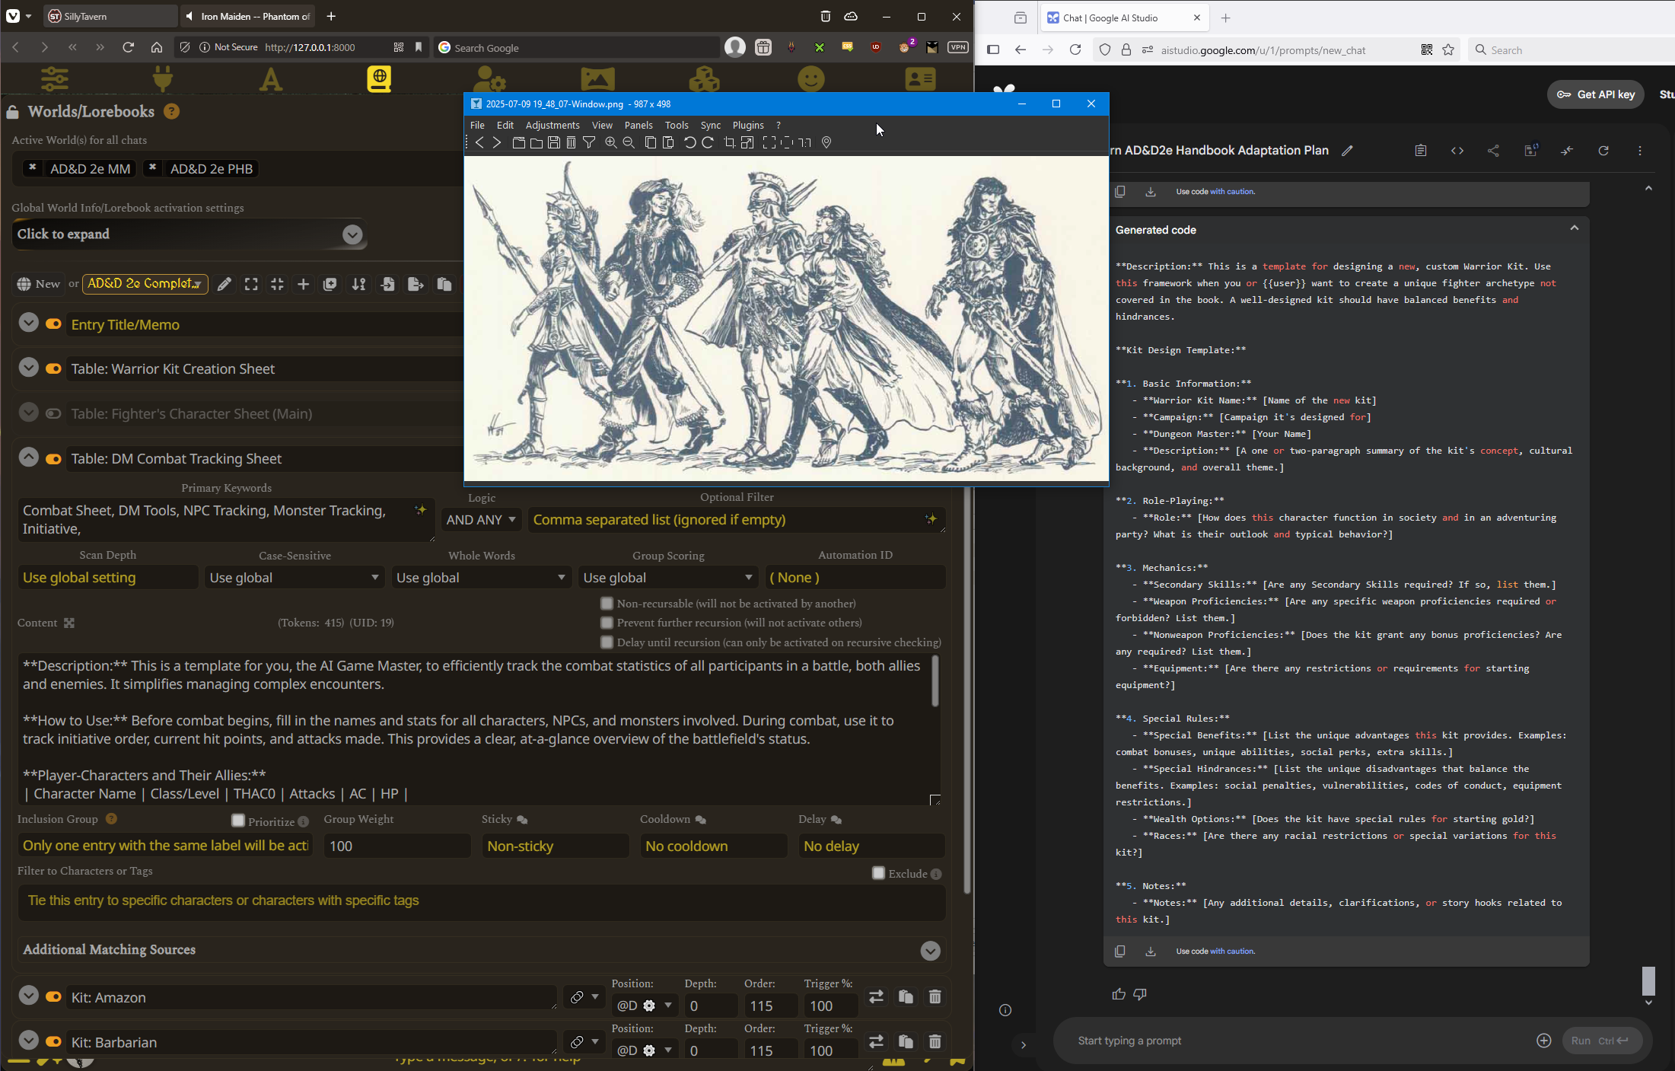Open the Panels menu in image viewer
Image resolution: width=1675 pixels, height=1071 pixels.
(x=638, y=125)
